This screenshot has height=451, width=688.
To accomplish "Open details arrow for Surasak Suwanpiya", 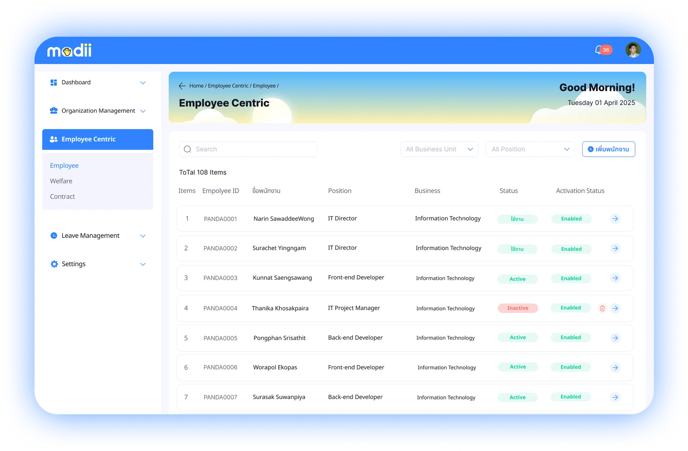I will (x=615, y=397).
